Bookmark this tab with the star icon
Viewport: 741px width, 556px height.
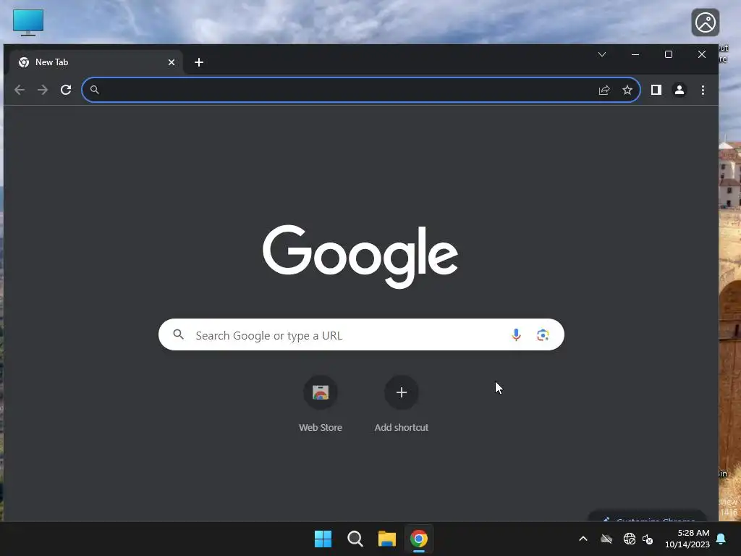(627, 90)
